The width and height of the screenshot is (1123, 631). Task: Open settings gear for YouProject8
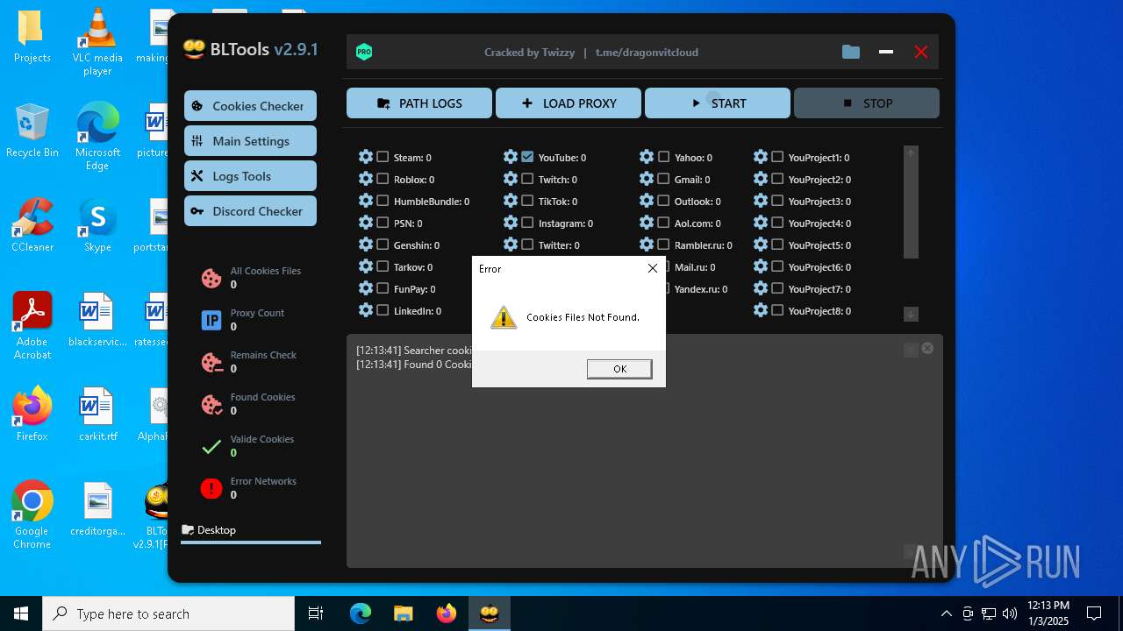[761, 310]
